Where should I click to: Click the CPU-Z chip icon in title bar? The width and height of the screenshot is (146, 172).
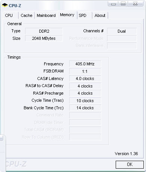5,5
